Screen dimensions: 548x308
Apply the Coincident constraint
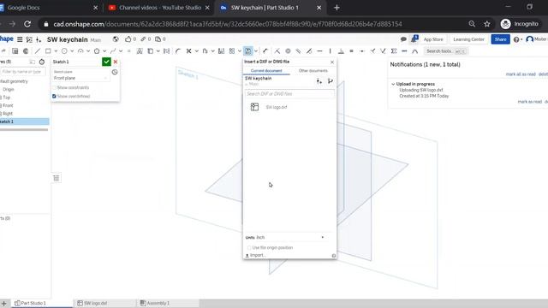(277, 51)
